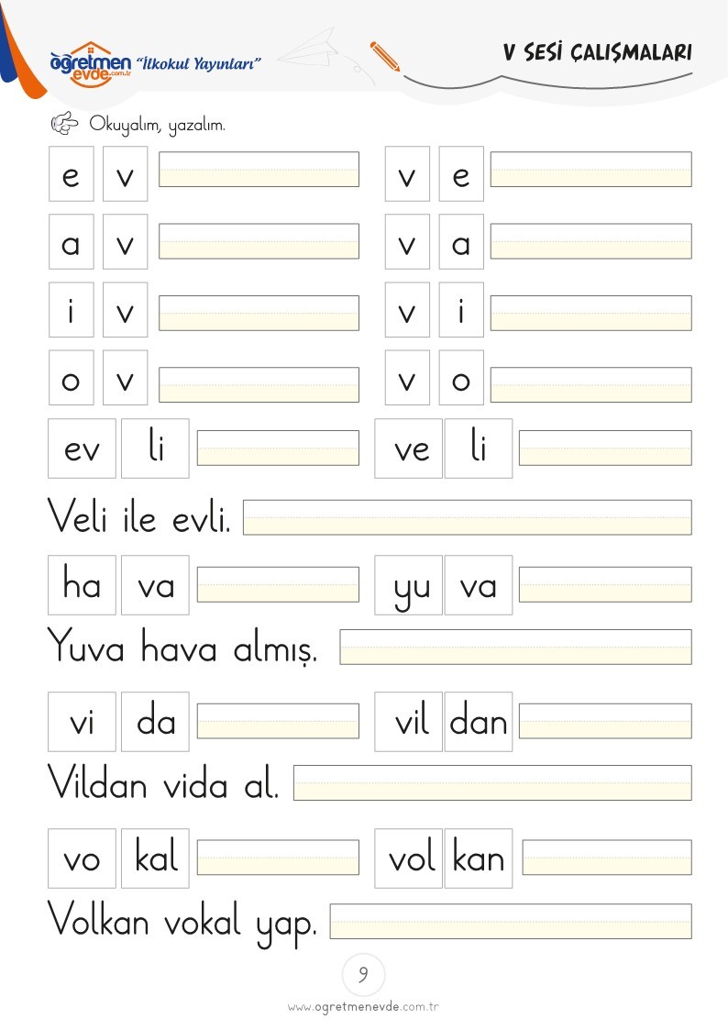Select the 'ev' syllable box
This screenshot has width=728, height=1030.
(x=82, y=449)
